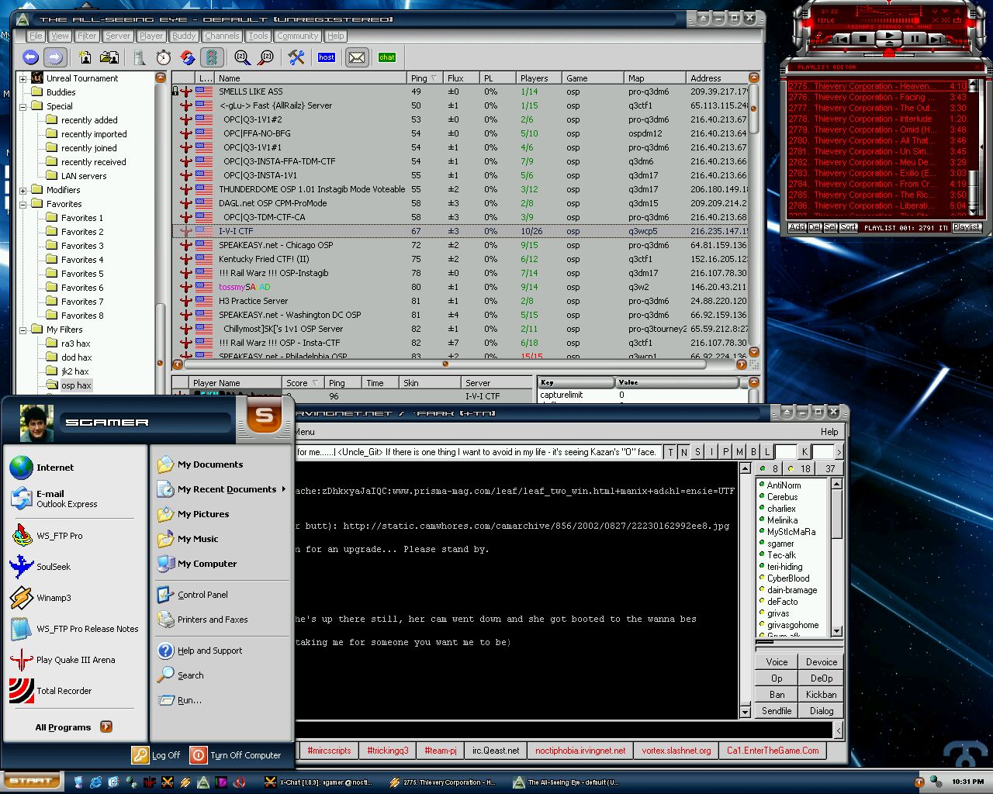Click the server tower toolbar icon
Screen dimensions: 993x794
[140, 57]
